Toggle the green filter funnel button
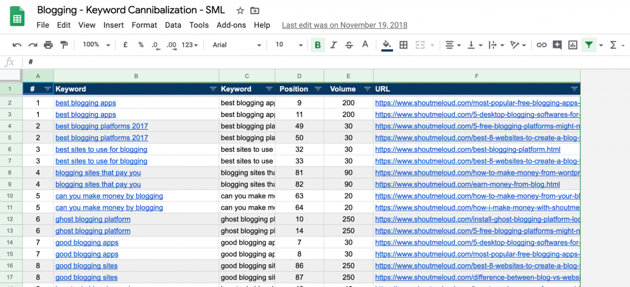This screenshot has width=630, height=287. 589,45
